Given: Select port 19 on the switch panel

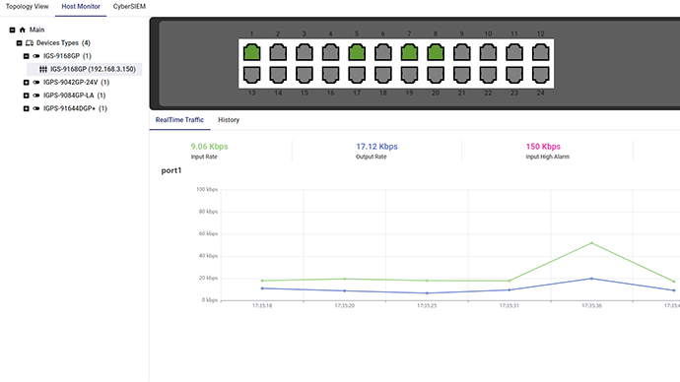Looking at the screenshot, I should 409,75.
